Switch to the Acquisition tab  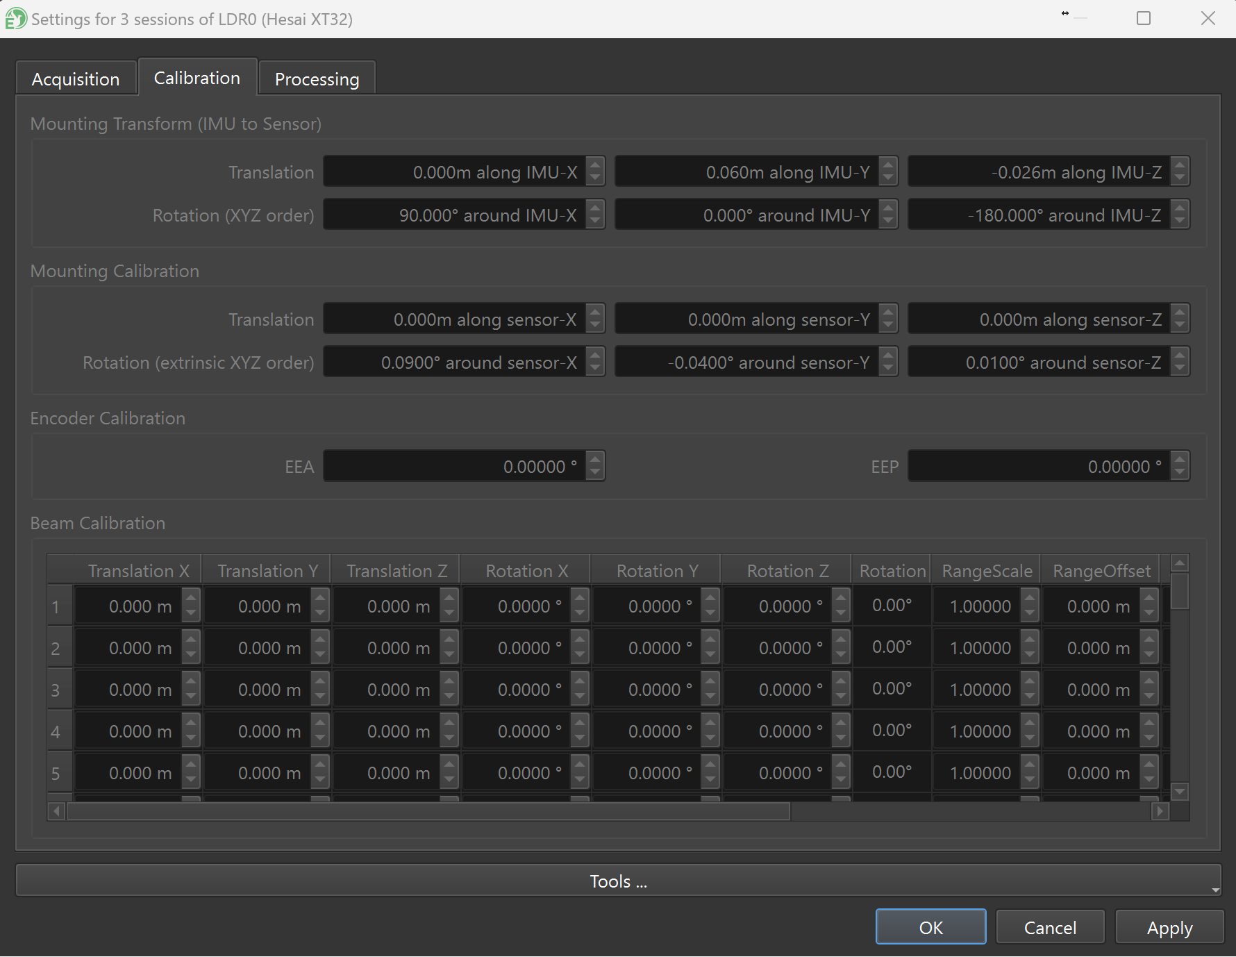(76, 79)
